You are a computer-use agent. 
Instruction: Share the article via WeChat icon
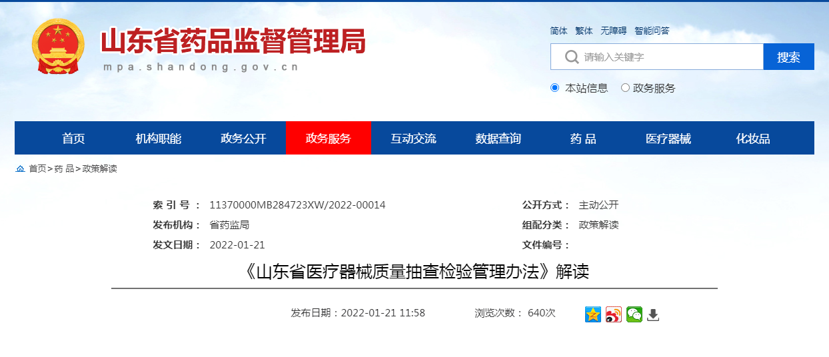click(634, 314)
